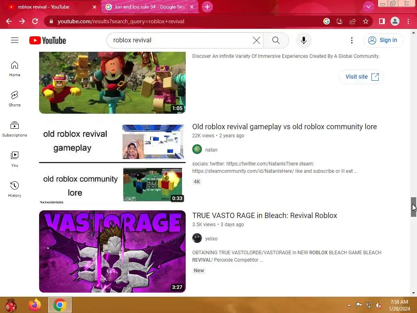Open the YouTube hamburger guide menu

[15, 40]
